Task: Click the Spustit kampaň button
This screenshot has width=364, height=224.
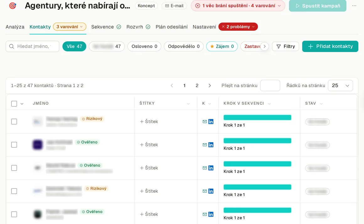Action: pos(318,6)
